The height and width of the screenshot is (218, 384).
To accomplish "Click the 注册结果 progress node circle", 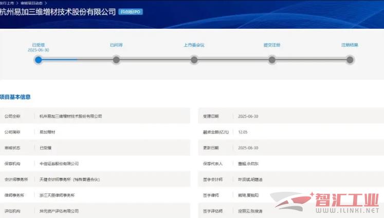I will click(x=350, y=60).
